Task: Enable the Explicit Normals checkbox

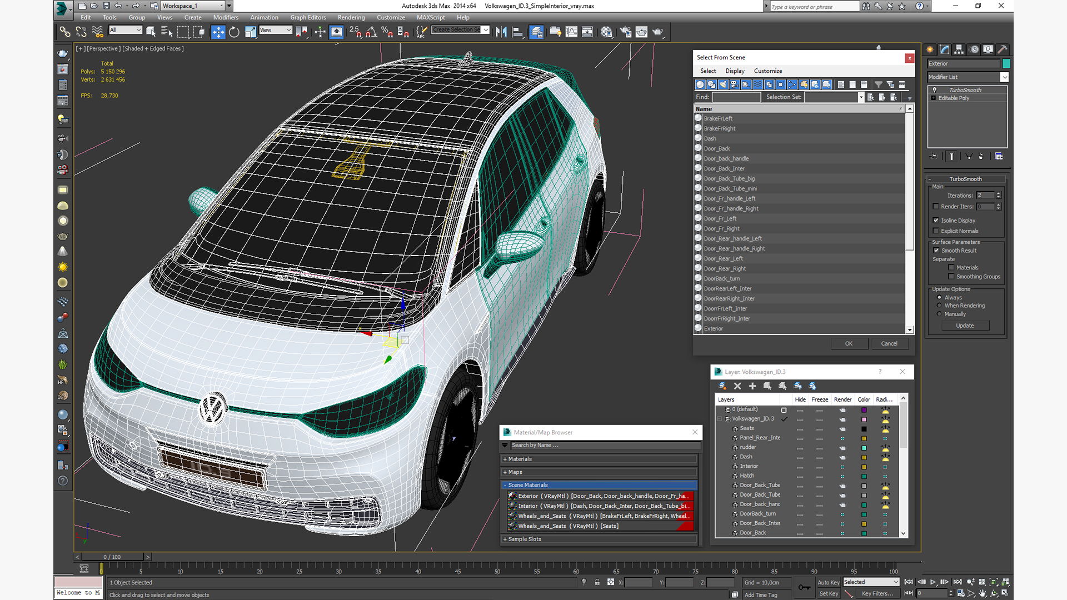Action: pos(936,231)
